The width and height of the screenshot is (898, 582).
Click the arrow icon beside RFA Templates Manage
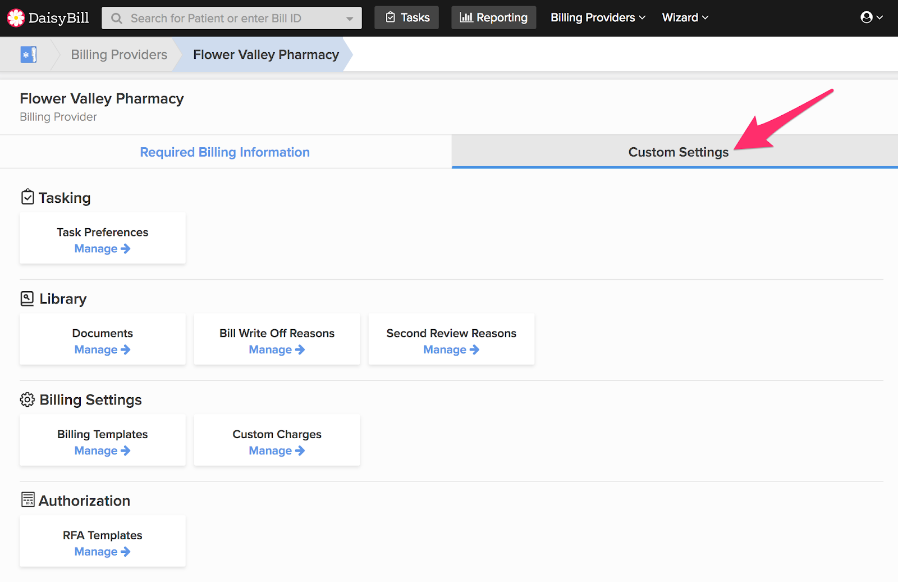click(x=126, y=552)
